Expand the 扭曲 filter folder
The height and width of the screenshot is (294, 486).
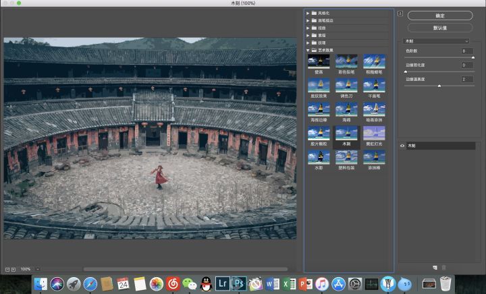coord(308,28)
